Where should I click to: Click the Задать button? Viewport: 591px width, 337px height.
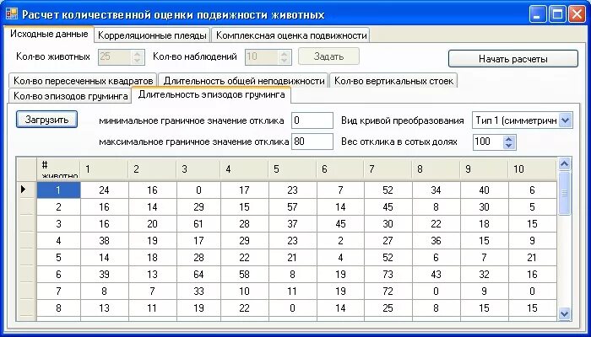point(328,56)
